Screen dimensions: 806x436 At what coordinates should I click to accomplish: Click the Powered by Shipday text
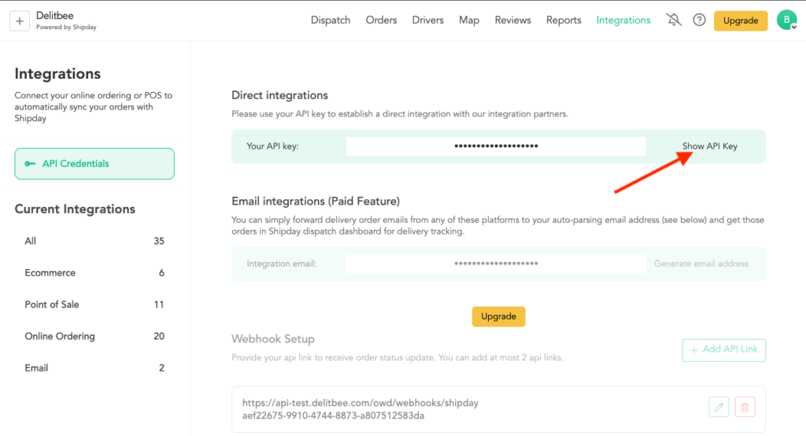point(66,28)
